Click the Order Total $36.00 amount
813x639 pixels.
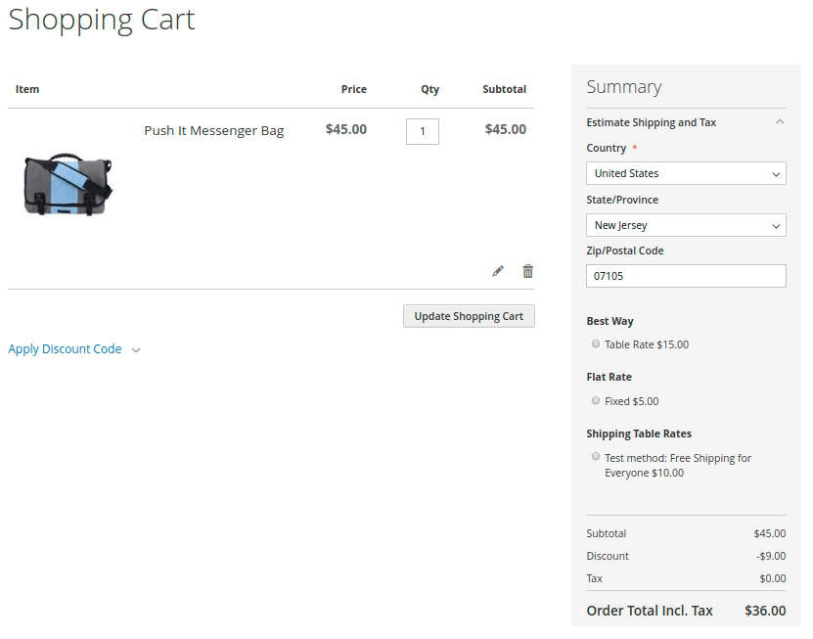[764, 611]
